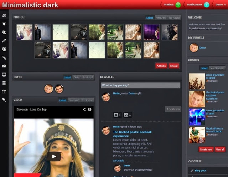The height and width of the screenshot is (177, 228).
Task: Select the monitor icon in left sidebar
Action: tap(4, 75)
